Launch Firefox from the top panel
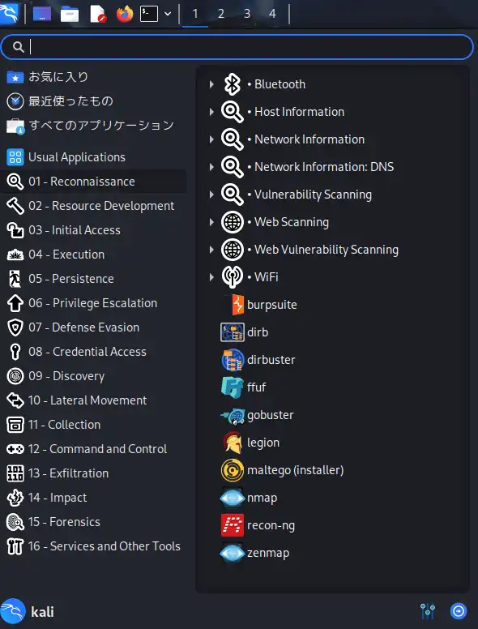 (124, 14)
